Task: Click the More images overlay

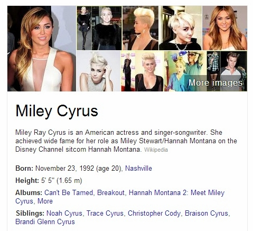Action: point(215,82)
